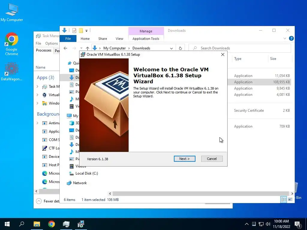Select the Application Tools tab

click(146, 39)
